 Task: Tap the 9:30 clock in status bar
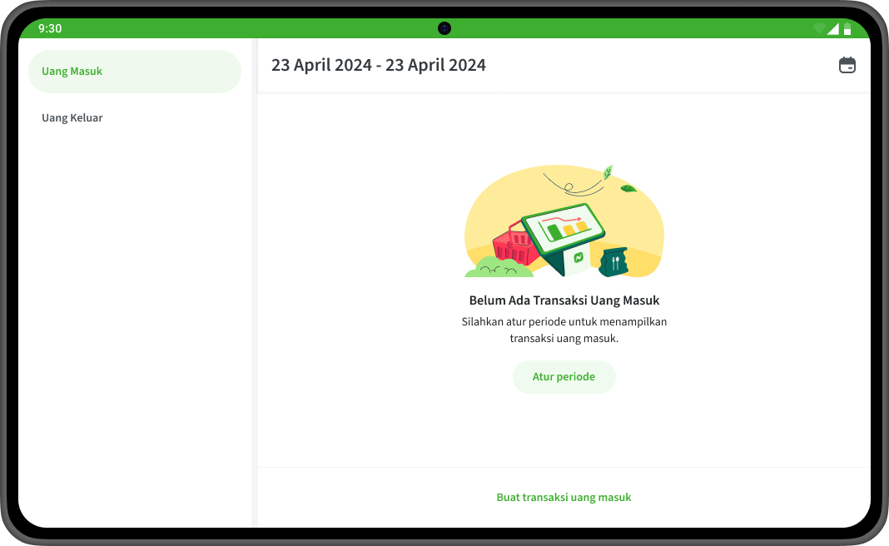tap(50, 28)
